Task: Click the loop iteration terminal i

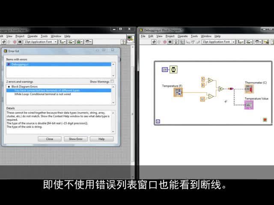Action: pyautogui.click(x=158, y=121)
